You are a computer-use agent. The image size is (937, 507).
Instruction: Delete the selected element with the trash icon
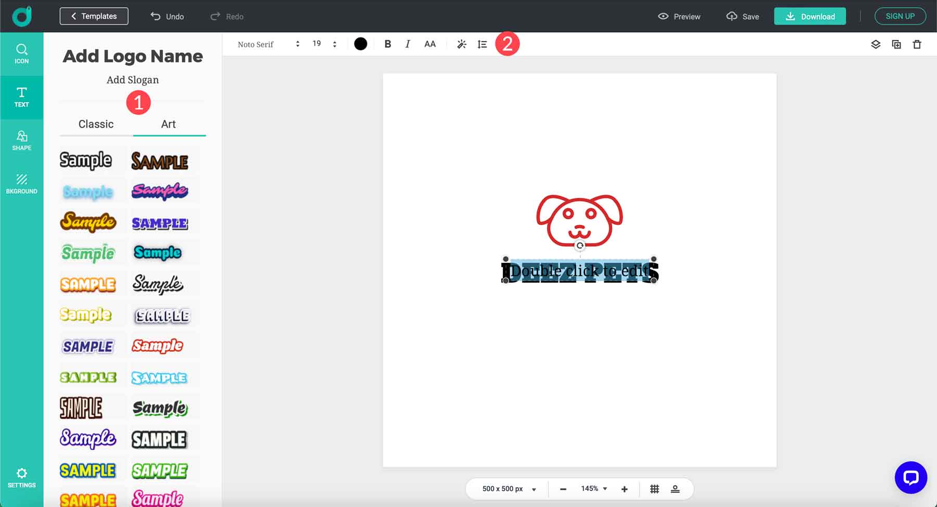pyautogui.click(x=917, y=45)
